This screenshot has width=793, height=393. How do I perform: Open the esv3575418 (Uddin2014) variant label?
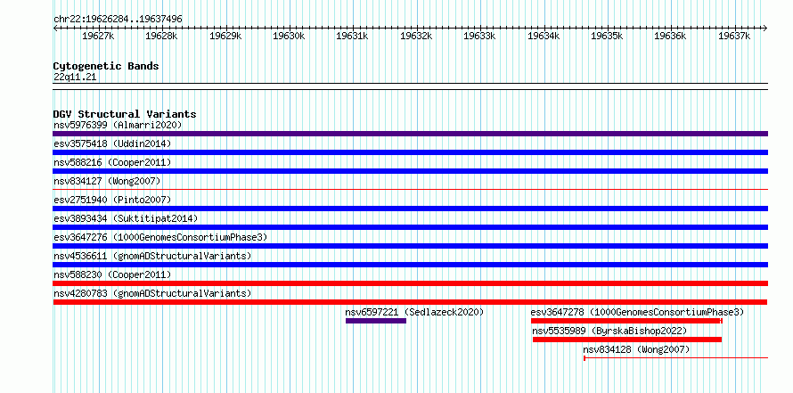click(x=112, y=143)
